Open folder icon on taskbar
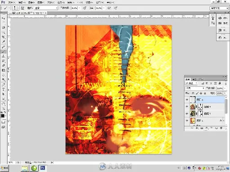 (x=25, y=168)
